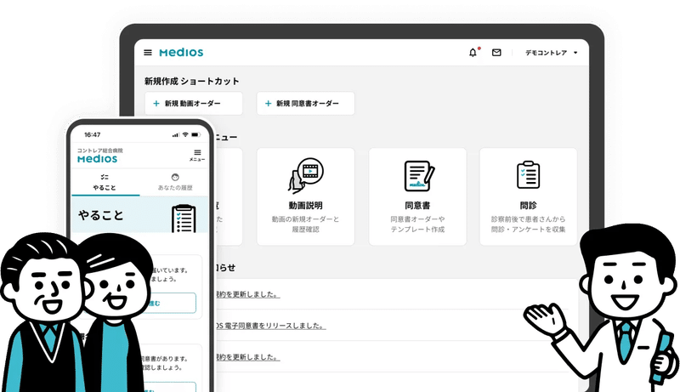
Task: Click the clipboard icon in やること banner
Action: tap(184, 219)
